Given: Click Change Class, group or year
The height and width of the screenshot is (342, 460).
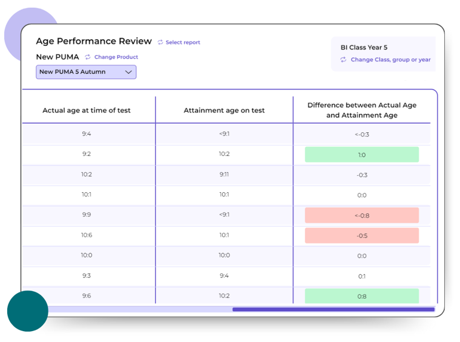Looking at the screenshot, I should tap(390, 60).
